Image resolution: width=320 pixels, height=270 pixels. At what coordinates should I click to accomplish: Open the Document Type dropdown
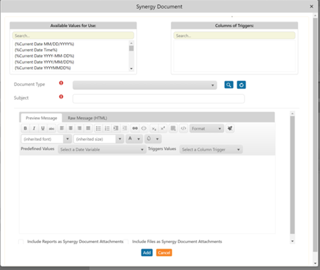click(145, 85)
